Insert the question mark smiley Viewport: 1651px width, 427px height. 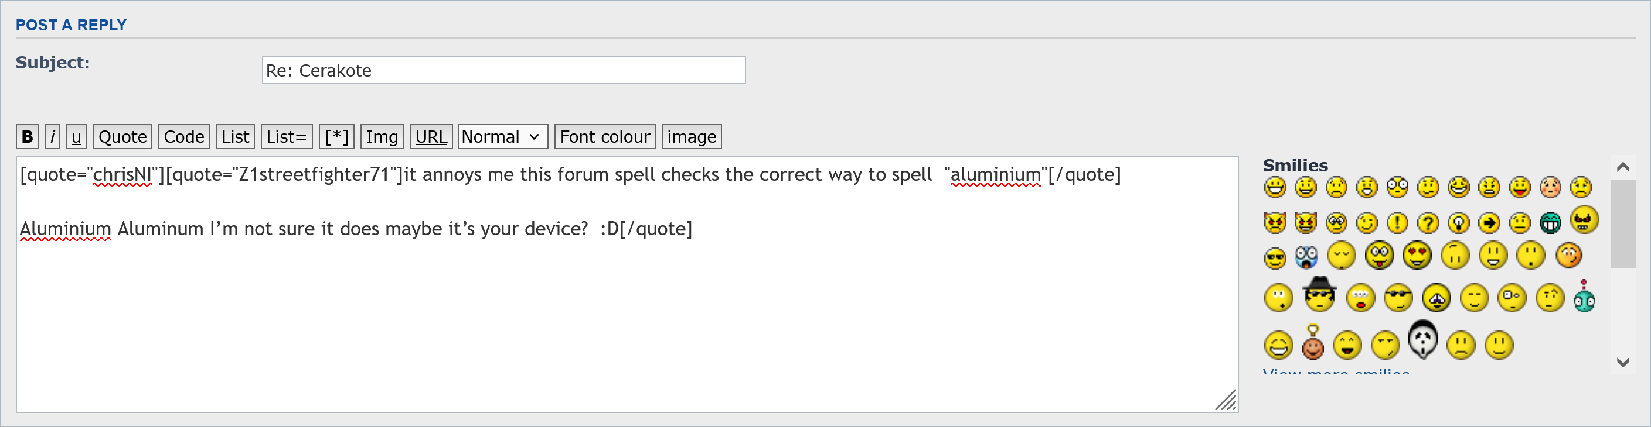click(1428, 223)
